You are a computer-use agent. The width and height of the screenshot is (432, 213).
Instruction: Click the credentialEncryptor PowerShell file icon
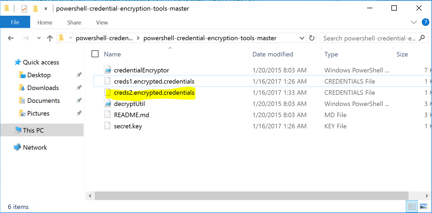point(108,70)
